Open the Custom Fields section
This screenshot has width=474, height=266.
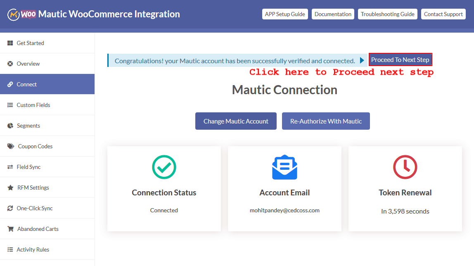point(47,105)
